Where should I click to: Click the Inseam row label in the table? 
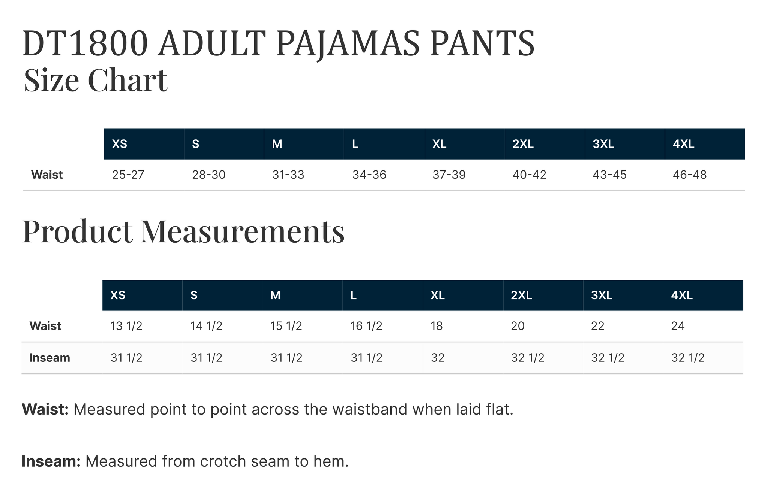(x=49, y=358)
